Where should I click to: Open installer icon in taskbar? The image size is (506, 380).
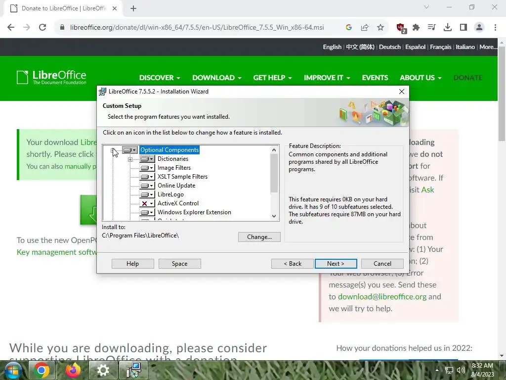point(133,370)
